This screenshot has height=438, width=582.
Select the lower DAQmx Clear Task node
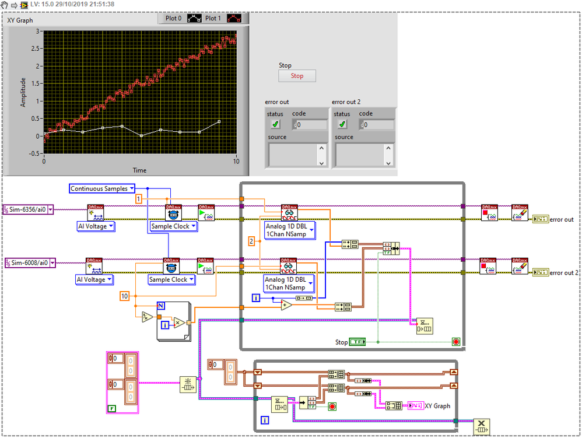[x=520, y=266]
